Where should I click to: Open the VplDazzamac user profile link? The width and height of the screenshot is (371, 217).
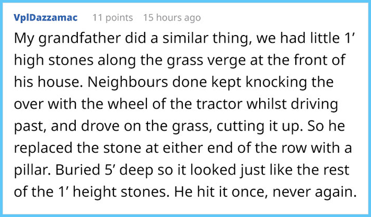point(46,18)
